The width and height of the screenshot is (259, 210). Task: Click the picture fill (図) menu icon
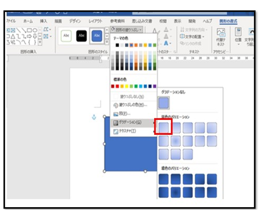click(116, 114)
